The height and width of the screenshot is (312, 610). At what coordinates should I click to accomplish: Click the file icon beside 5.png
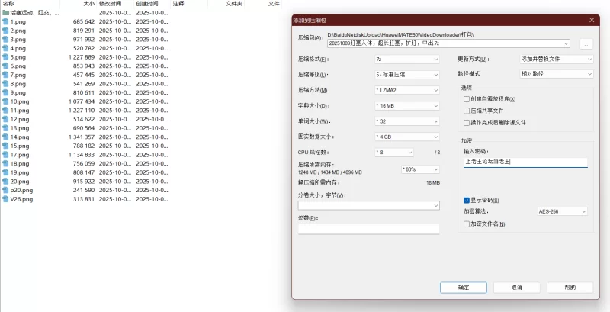pos(5,57)
